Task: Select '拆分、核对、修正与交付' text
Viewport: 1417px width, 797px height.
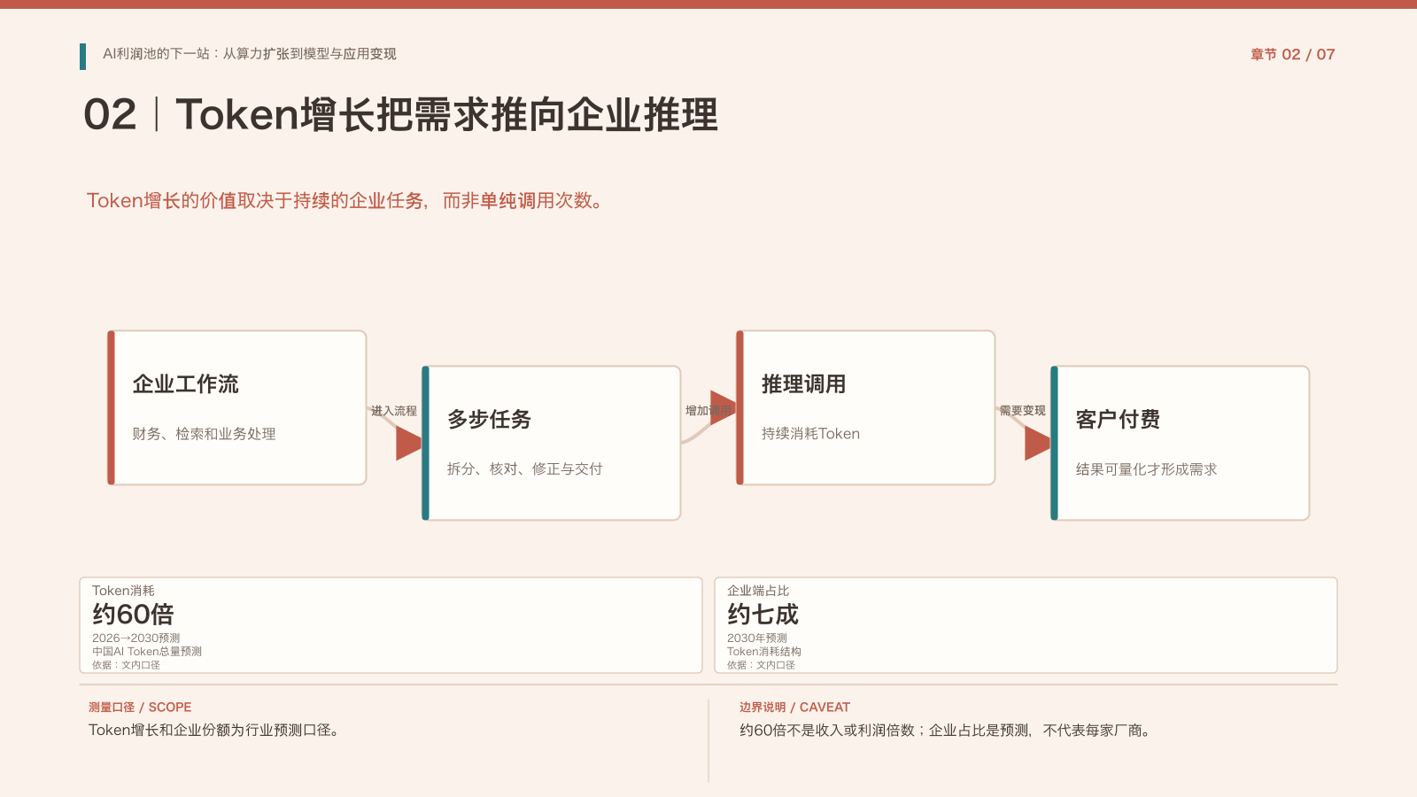Action: (x=524, y=469)
